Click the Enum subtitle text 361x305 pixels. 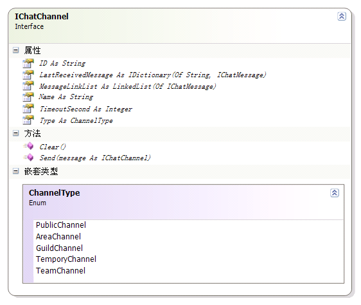coord(37,203)
